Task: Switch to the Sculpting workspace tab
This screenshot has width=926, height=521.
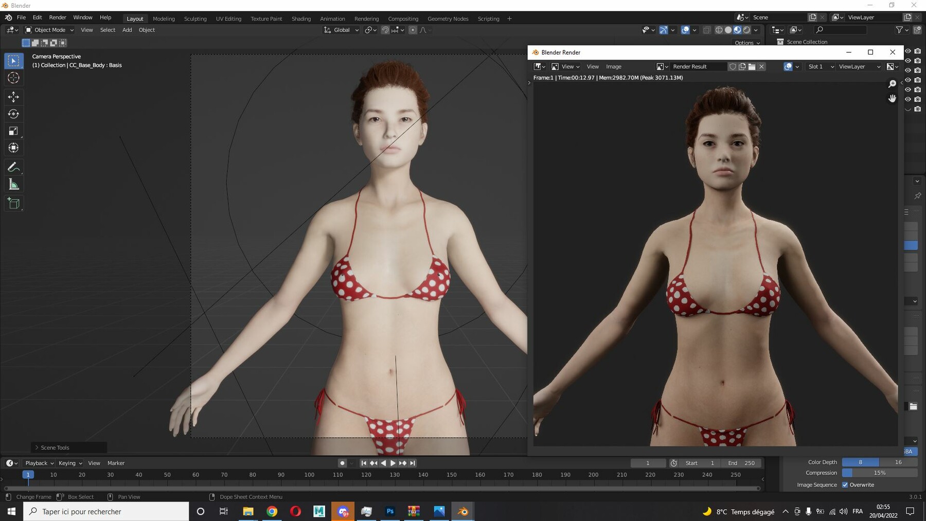Action: click(x=195, y=19)
